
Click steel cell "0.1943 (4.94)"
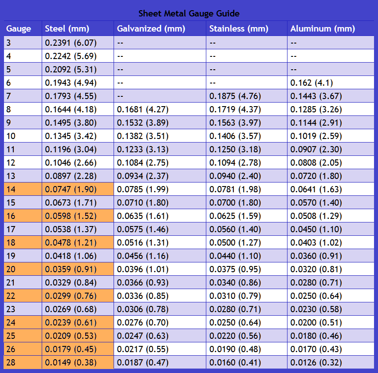pos(78,83)
